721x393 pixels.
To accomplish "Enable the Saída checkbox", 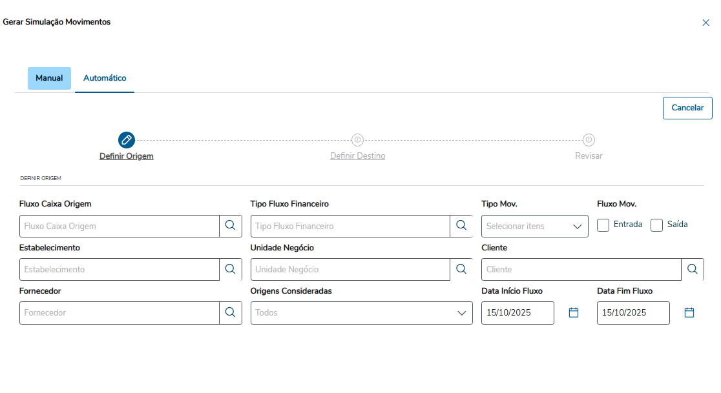I will point(657,225).
